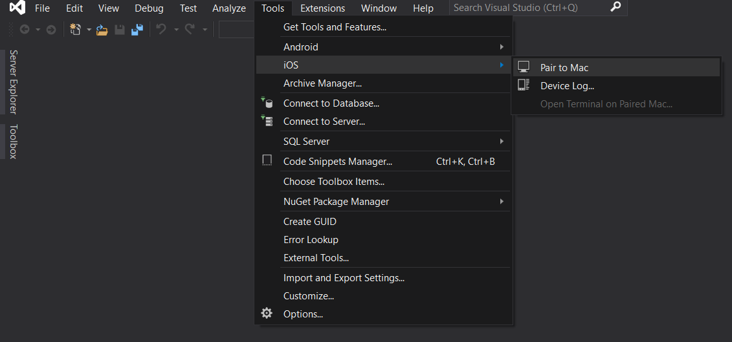Click the New Project toolbar icon
Screen dimensions: 732x342
point(75,30)
